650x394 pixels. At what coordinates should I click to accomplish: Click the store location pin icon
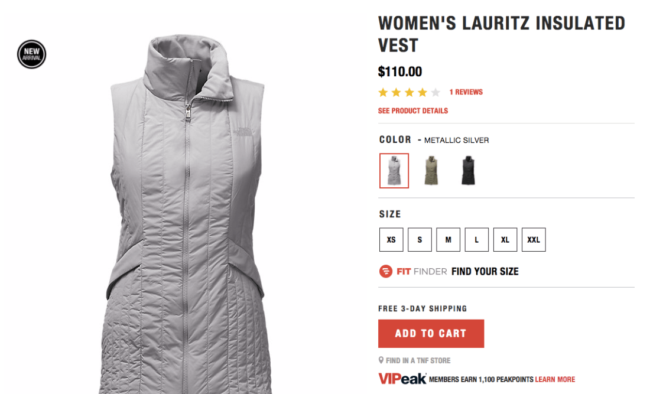[381, 360]
